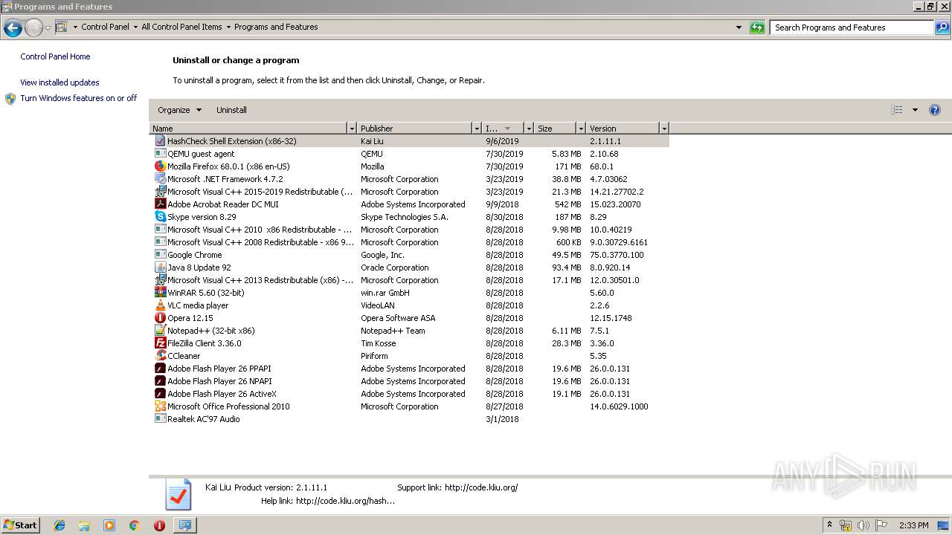Expand the address bar history dropdown
952x535 pixels.
tap(739, 27)
